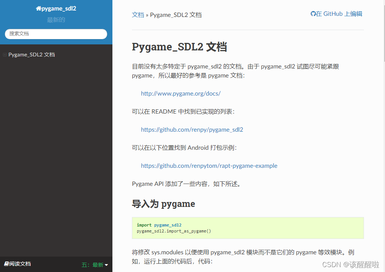Click the text 可以在以下位置找到 Android 打包示例
Image resolution: width=385 pixels, height=272 pixels.
coord(184,148)
